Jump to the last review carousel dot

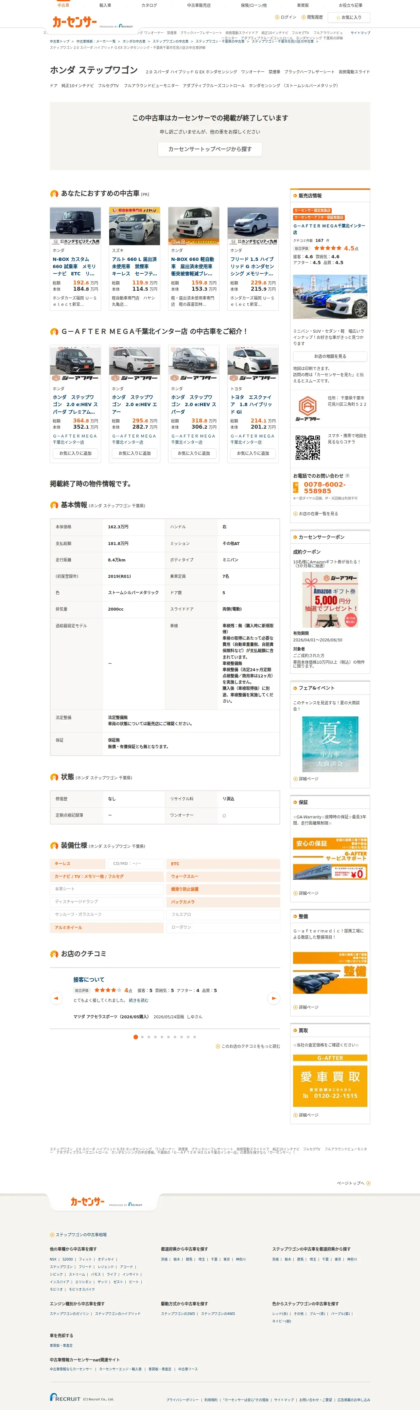point(194,1037)
